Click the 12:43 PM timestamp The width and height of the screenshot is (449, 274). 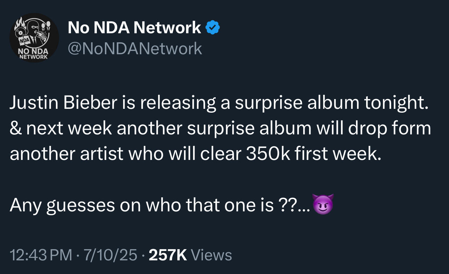tap(41, 255)
